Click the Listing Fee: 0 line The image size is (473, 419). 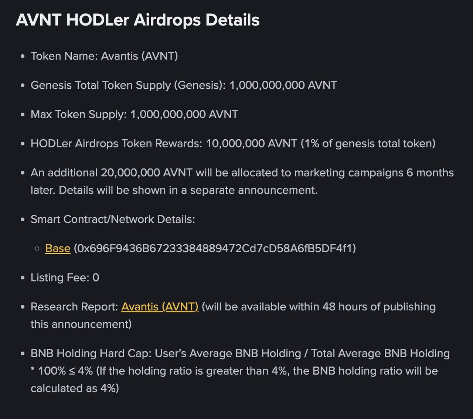point(65,277)
